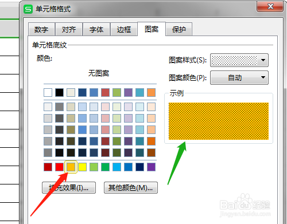Image resolution: width=287 pixels, height=224 pixels.
Task: Pick the white swatch in the top theme row
Action: tap(48, 92)
